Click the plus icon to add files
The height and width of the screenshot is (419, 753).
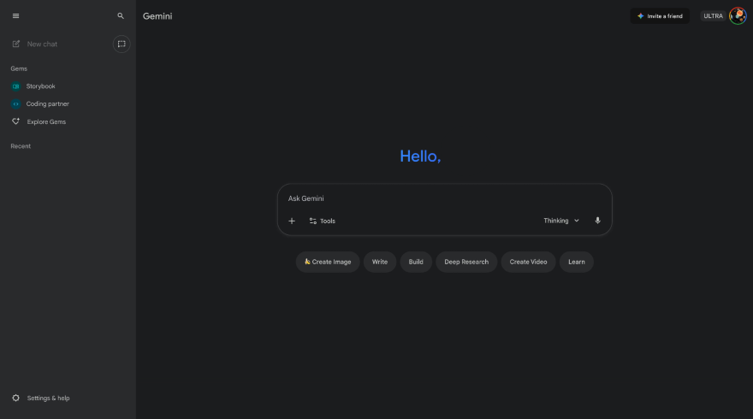(x=292, y=221)
